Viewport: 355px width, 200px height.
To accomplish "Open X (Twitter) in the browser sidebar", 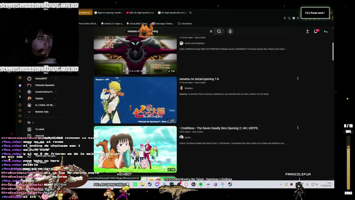I will click(x=20, y=97).
